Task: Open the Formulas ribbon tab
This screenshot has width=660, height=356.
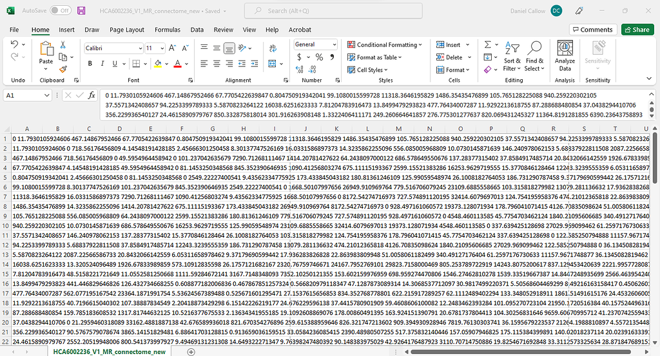Action: tap(167, 30)
